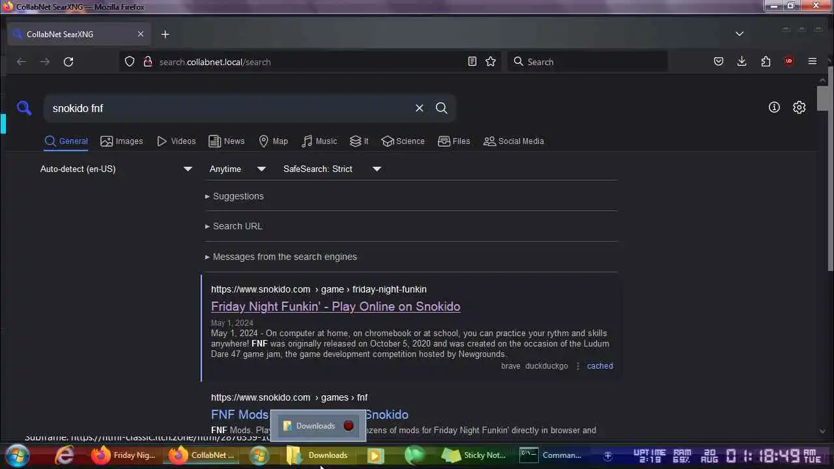Screen dimensions: 834x469
Task: Switch to the Files category
Action: (454, 141)
